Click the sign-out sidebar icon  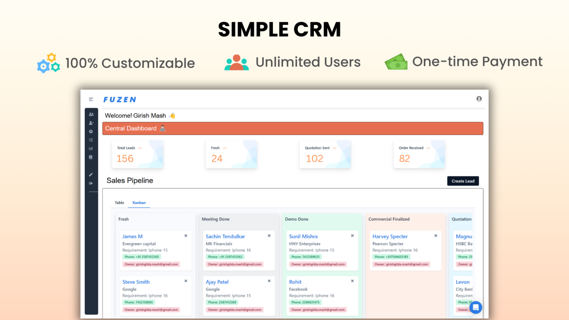91,183
